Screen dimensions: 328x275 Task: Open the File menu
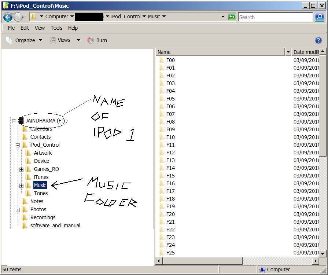(x=11, y=28)
